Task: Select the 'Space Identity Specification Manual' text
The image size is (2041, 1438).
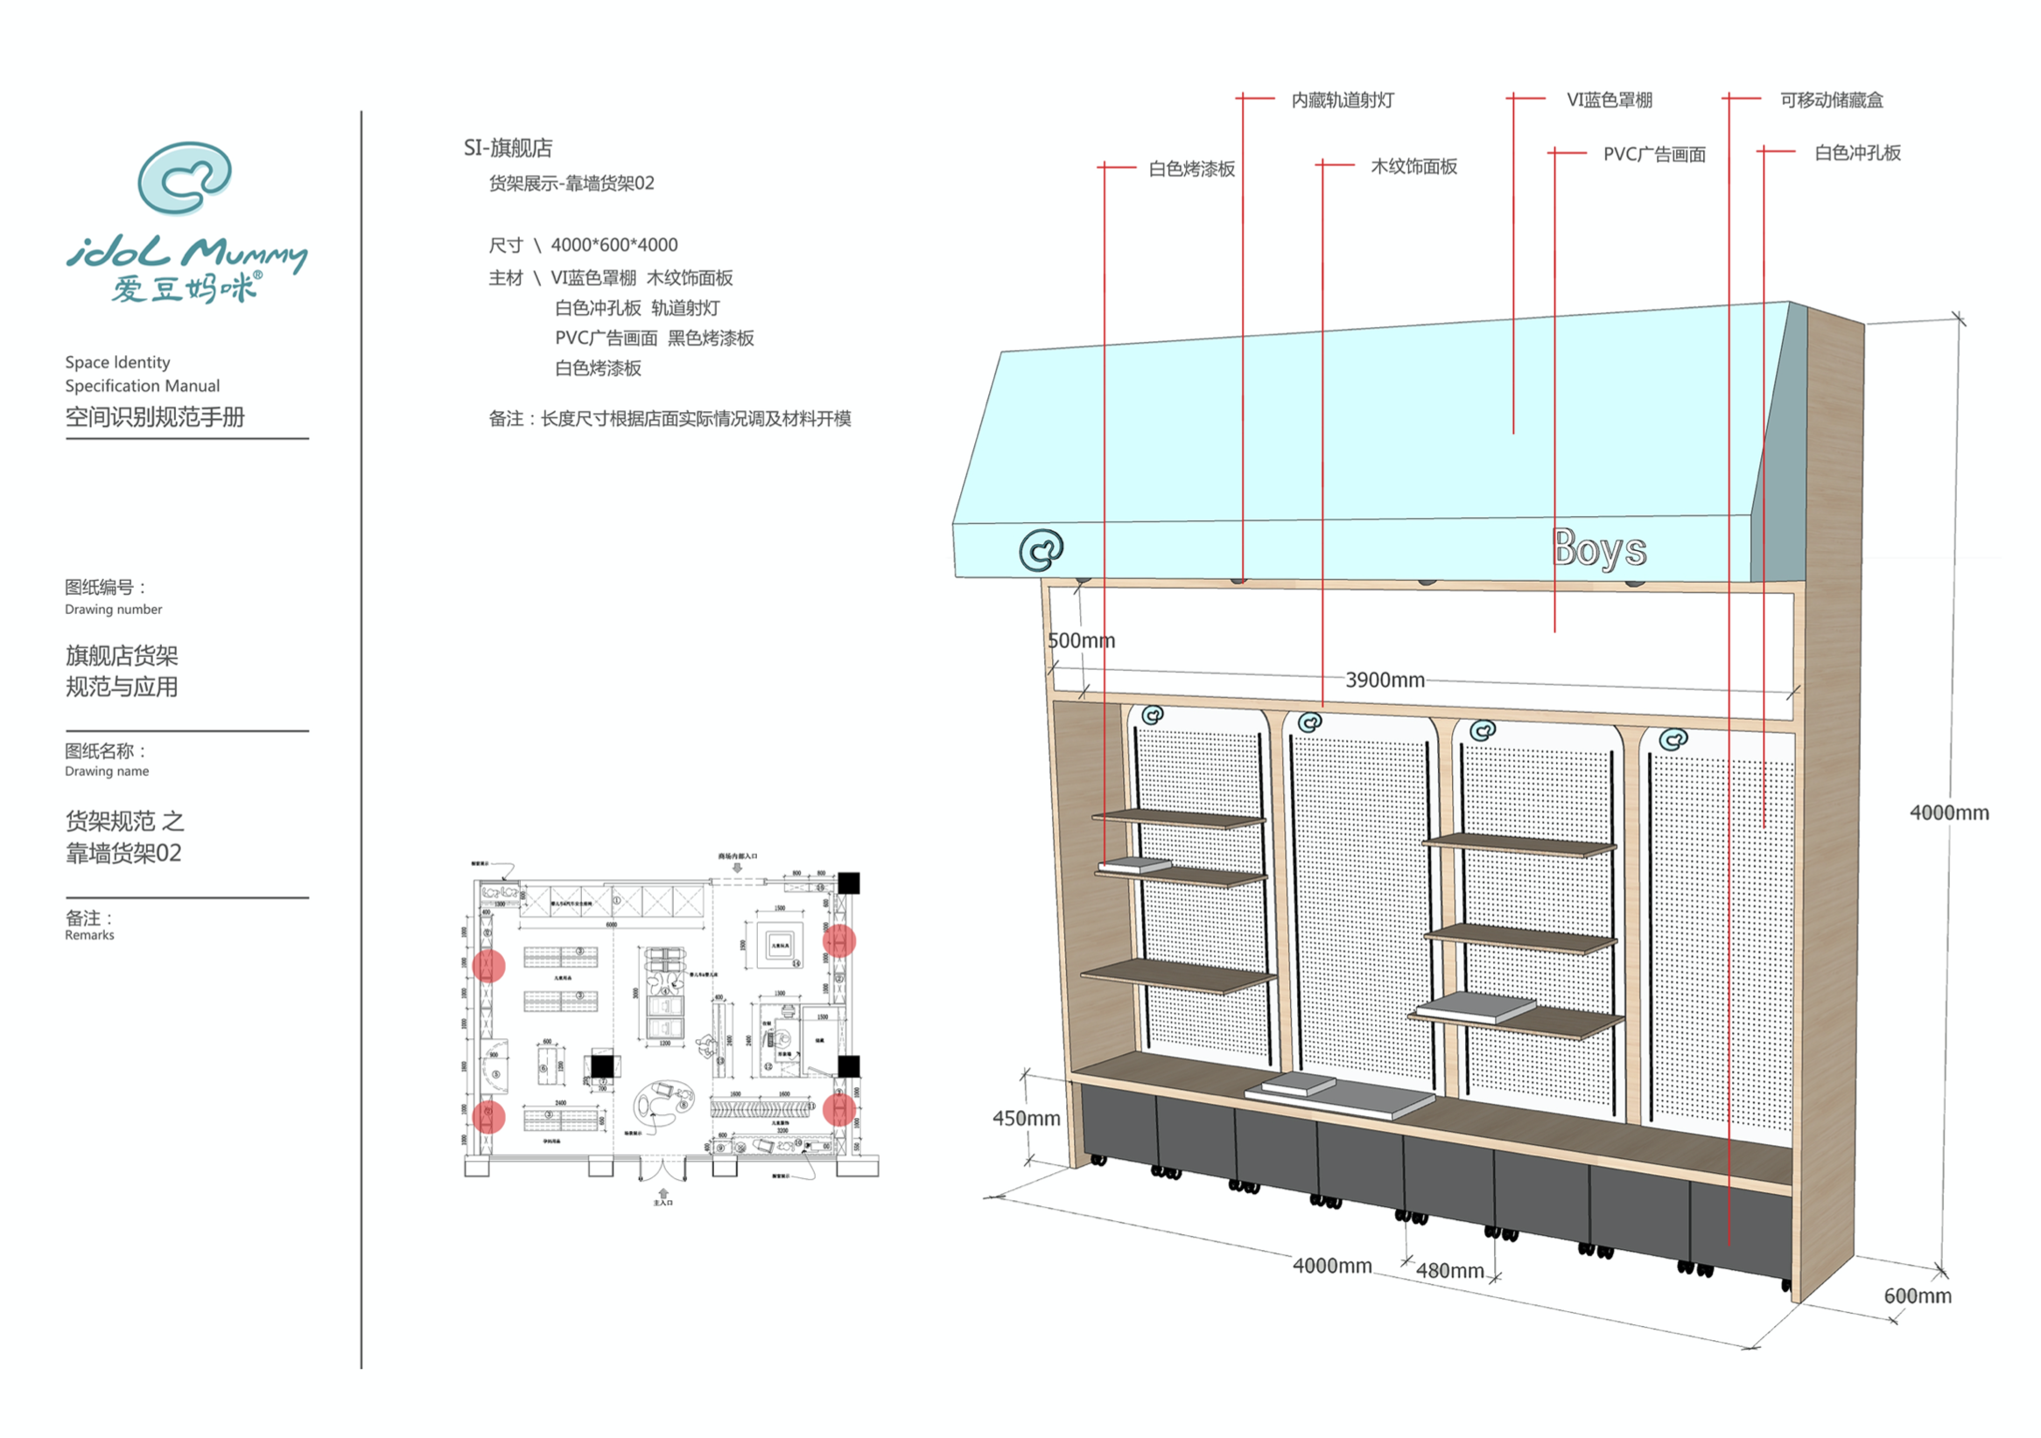Action: pyautogui.click(x=143, y=374)
